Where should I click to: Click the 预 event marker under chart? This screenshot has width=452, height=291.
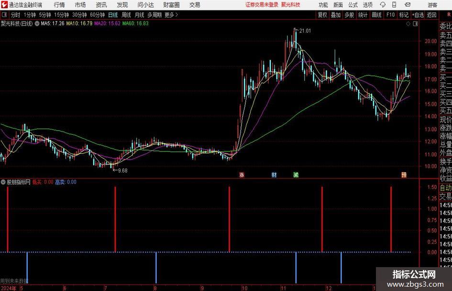[x=404, y=174]
